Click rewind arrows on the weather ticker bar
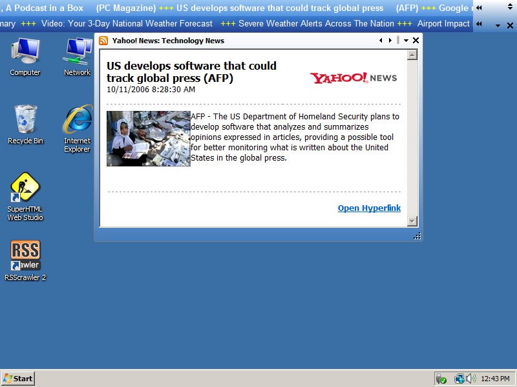The image size is (517, 387). click(479, 24)
